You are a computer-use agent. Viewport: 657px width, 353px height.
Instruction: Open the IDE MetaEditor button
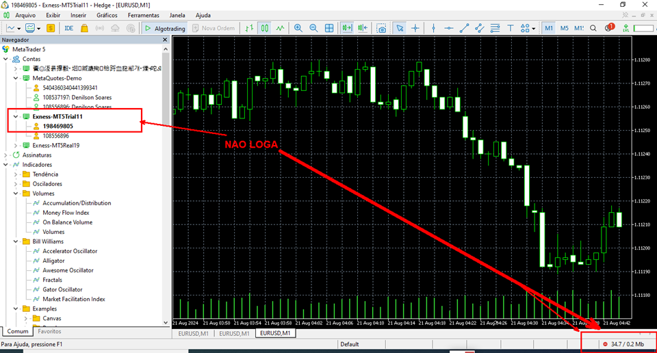(68, 28)
